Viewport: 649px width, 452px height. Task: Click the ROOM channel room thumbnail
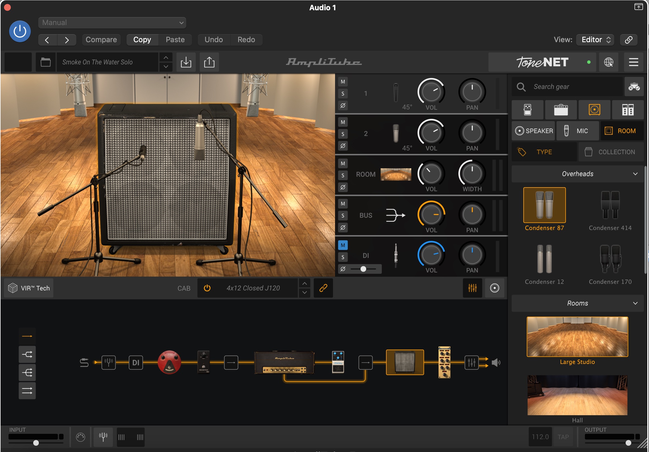pyautogui.click(x=396, y=174)
